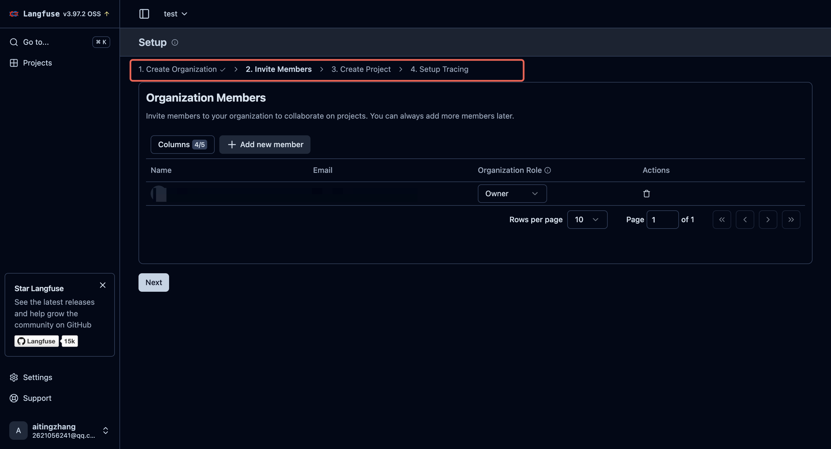Open the test organization dropdown

click(175, 14)
